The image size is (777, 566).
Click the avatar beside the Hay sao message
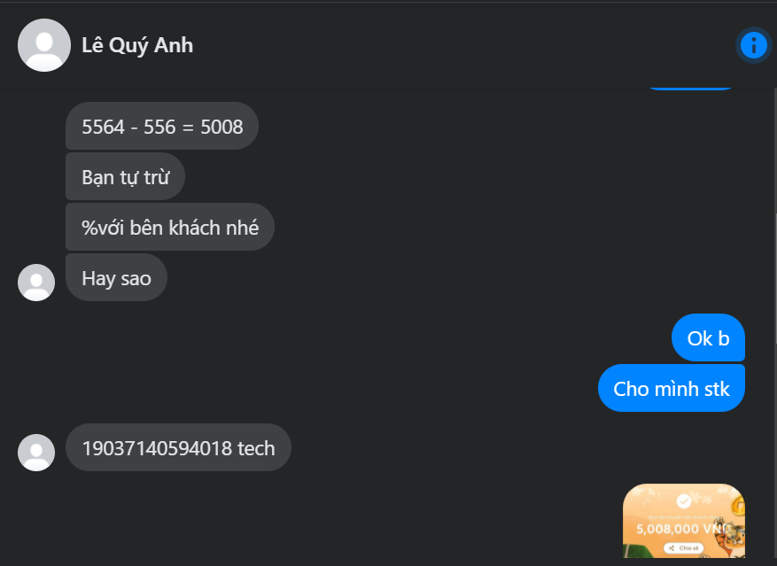point(36,282)
